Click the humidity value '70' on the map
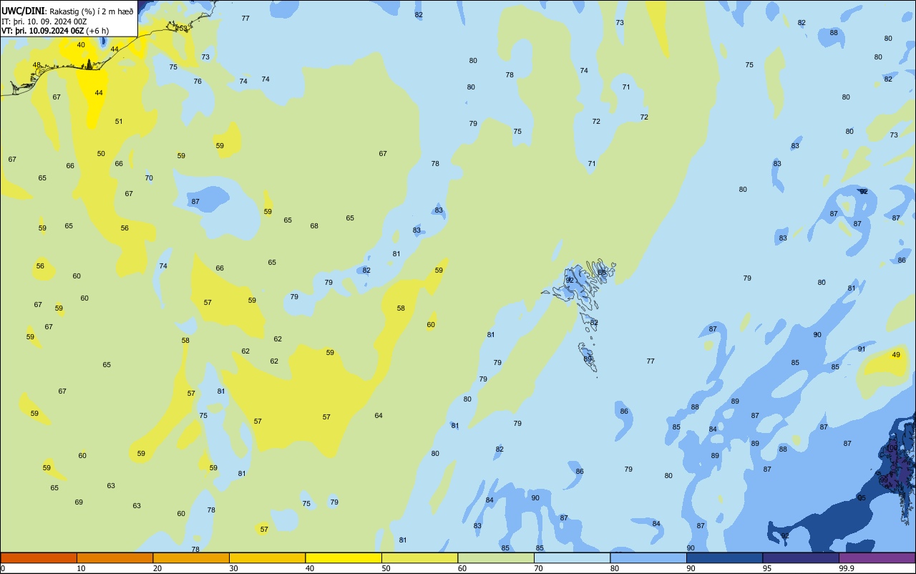The width and height of the screenshot is (916, 574). [149, 178]
